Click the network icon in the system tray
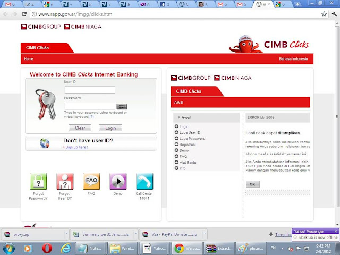The image size is (340, 255). 307,249
